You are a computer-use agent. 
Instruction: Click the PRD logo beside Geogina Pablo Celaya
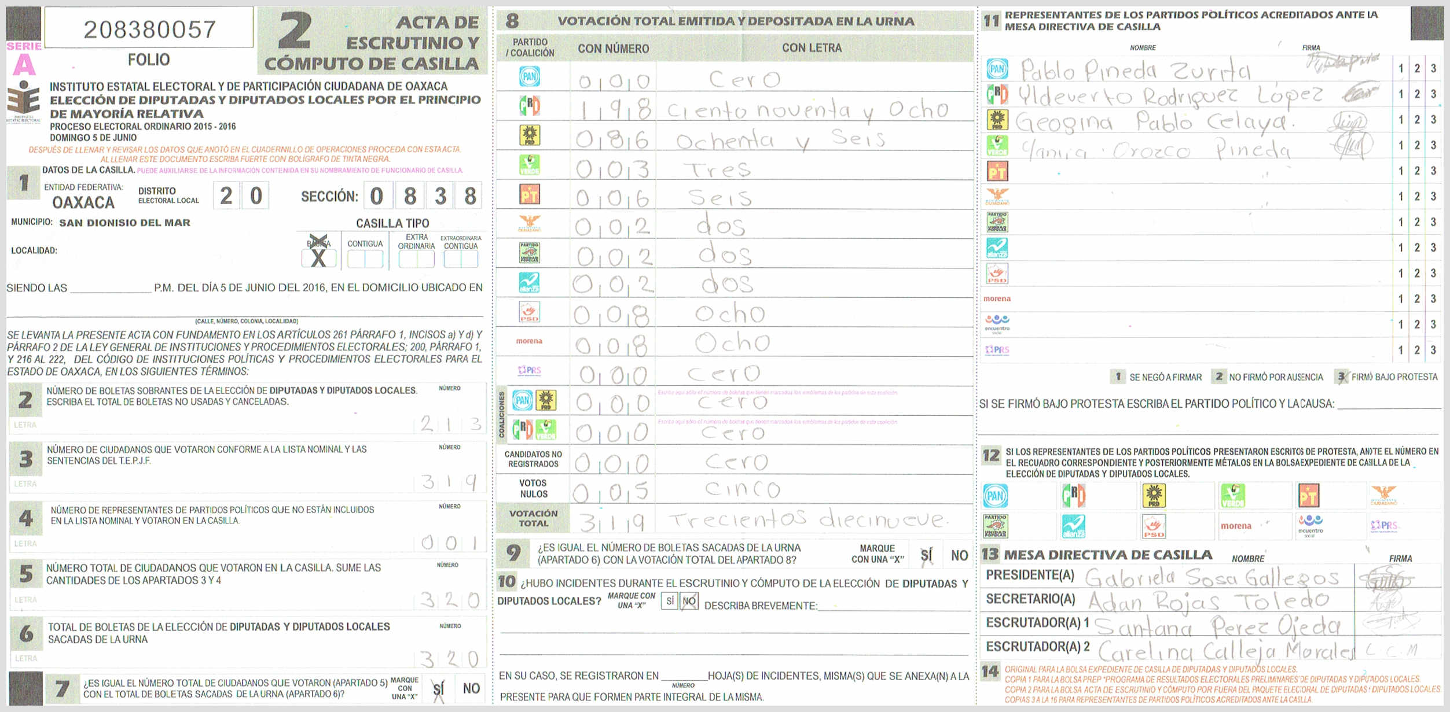[x=997, y=120]
